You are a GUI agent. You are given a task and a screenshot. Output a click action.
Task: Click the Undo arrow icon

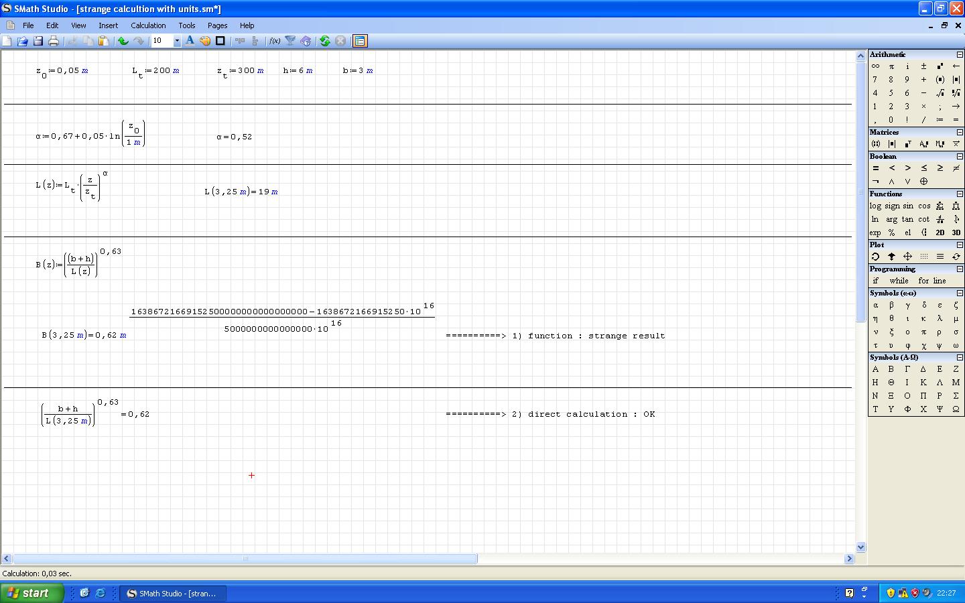pos(123,41)
